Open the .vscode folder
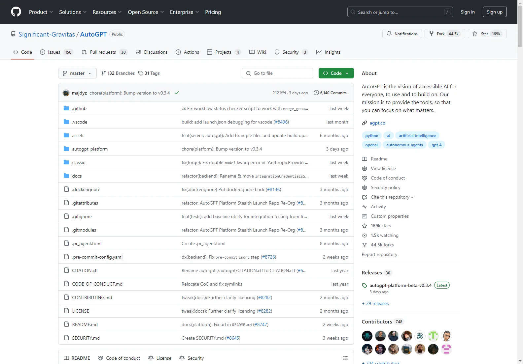The width and height of the screenshot is (523, 364). (80, 122)
